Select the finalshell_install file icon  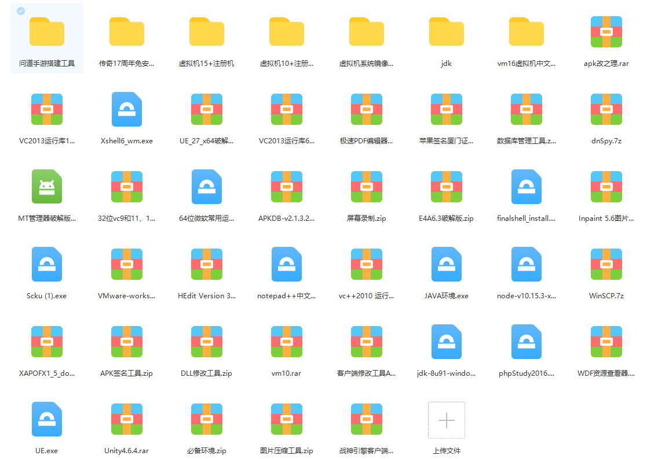tap(527, 187)
